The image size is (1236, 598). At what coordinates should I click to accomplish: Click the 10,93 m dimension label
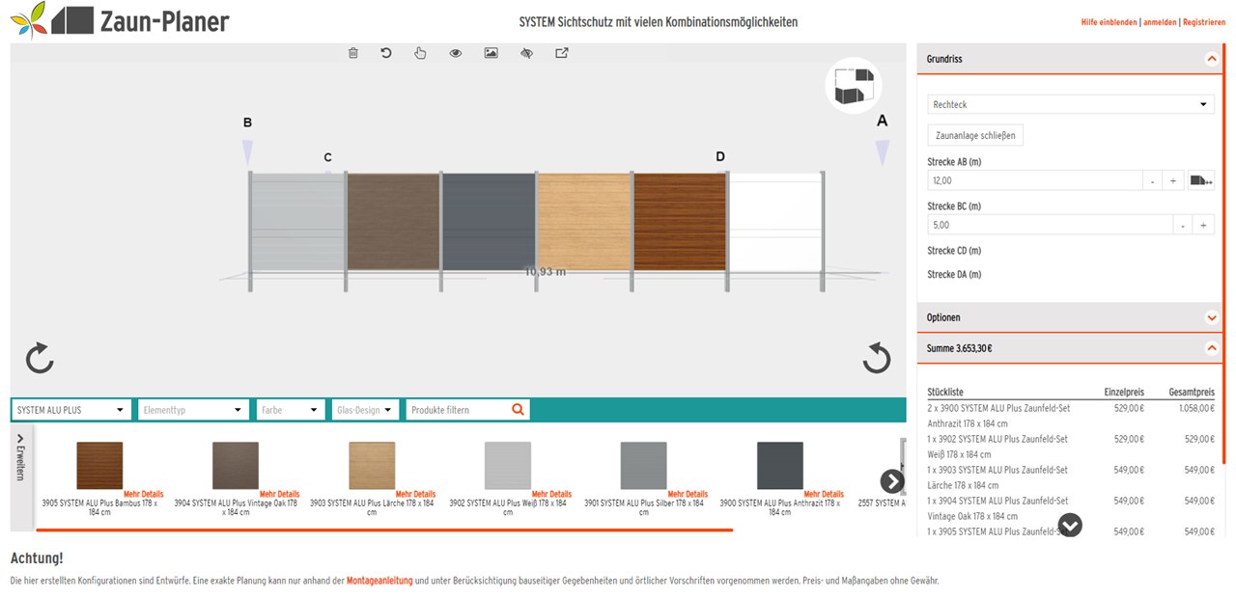click(x=545, y=271)
